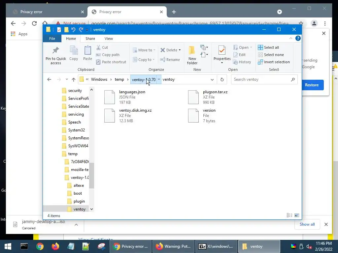Select SysWOW64 in the navigation tree
Image resolution: width=338 pixels, height=253 pixels.
(78, 146)
